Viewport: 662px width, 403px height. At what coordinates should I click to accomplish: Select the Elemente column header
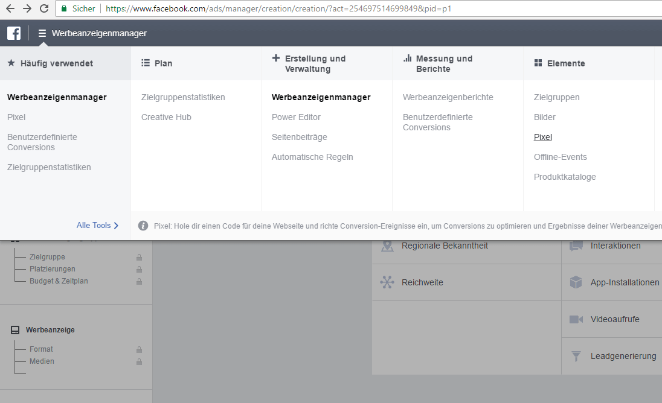coord(588,63)
